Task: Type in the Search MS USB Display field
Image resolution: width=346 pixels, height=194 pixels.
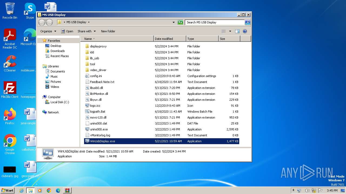Action: (214, 22)
